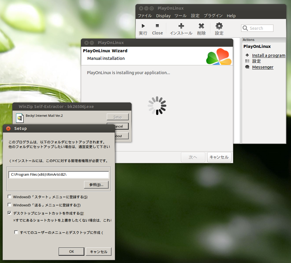Click the speech bubble icon beside Messenger

tap(247, 67)
